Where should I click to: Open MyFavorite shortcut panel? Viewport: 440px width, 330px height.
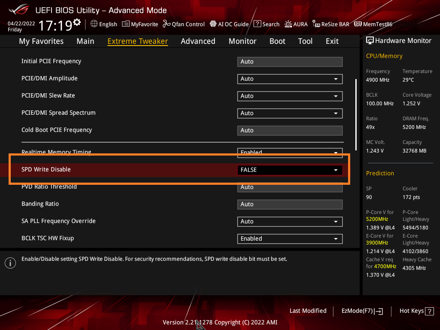[x=140, y=24]
